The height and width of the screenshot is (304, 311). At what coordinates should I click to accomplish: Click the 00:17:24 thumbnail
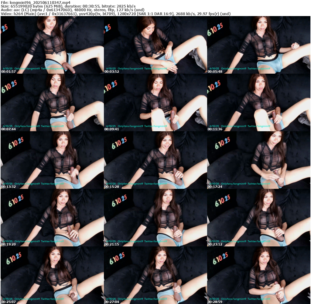pos(258,160)
